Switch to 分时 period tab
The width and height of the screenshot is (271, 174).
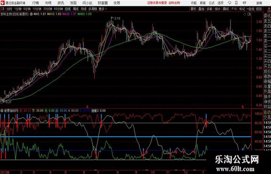point(9,9)
